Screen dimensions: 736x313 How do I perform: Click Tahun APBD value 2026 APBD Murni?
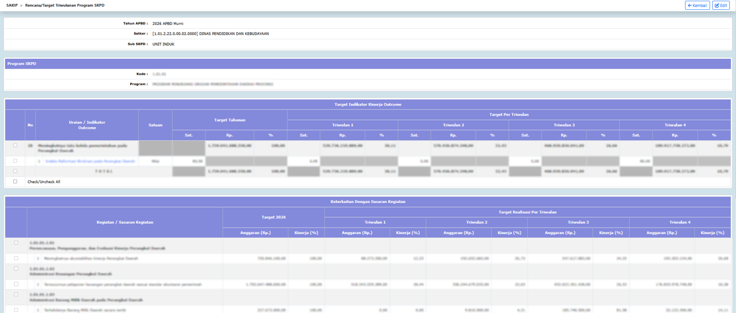tap(168, 24)
